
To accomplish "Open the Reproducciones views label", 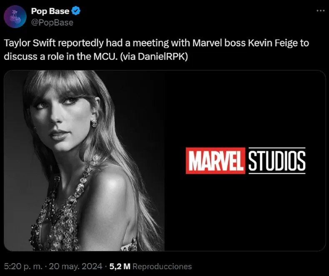I will tap(164, 266).
